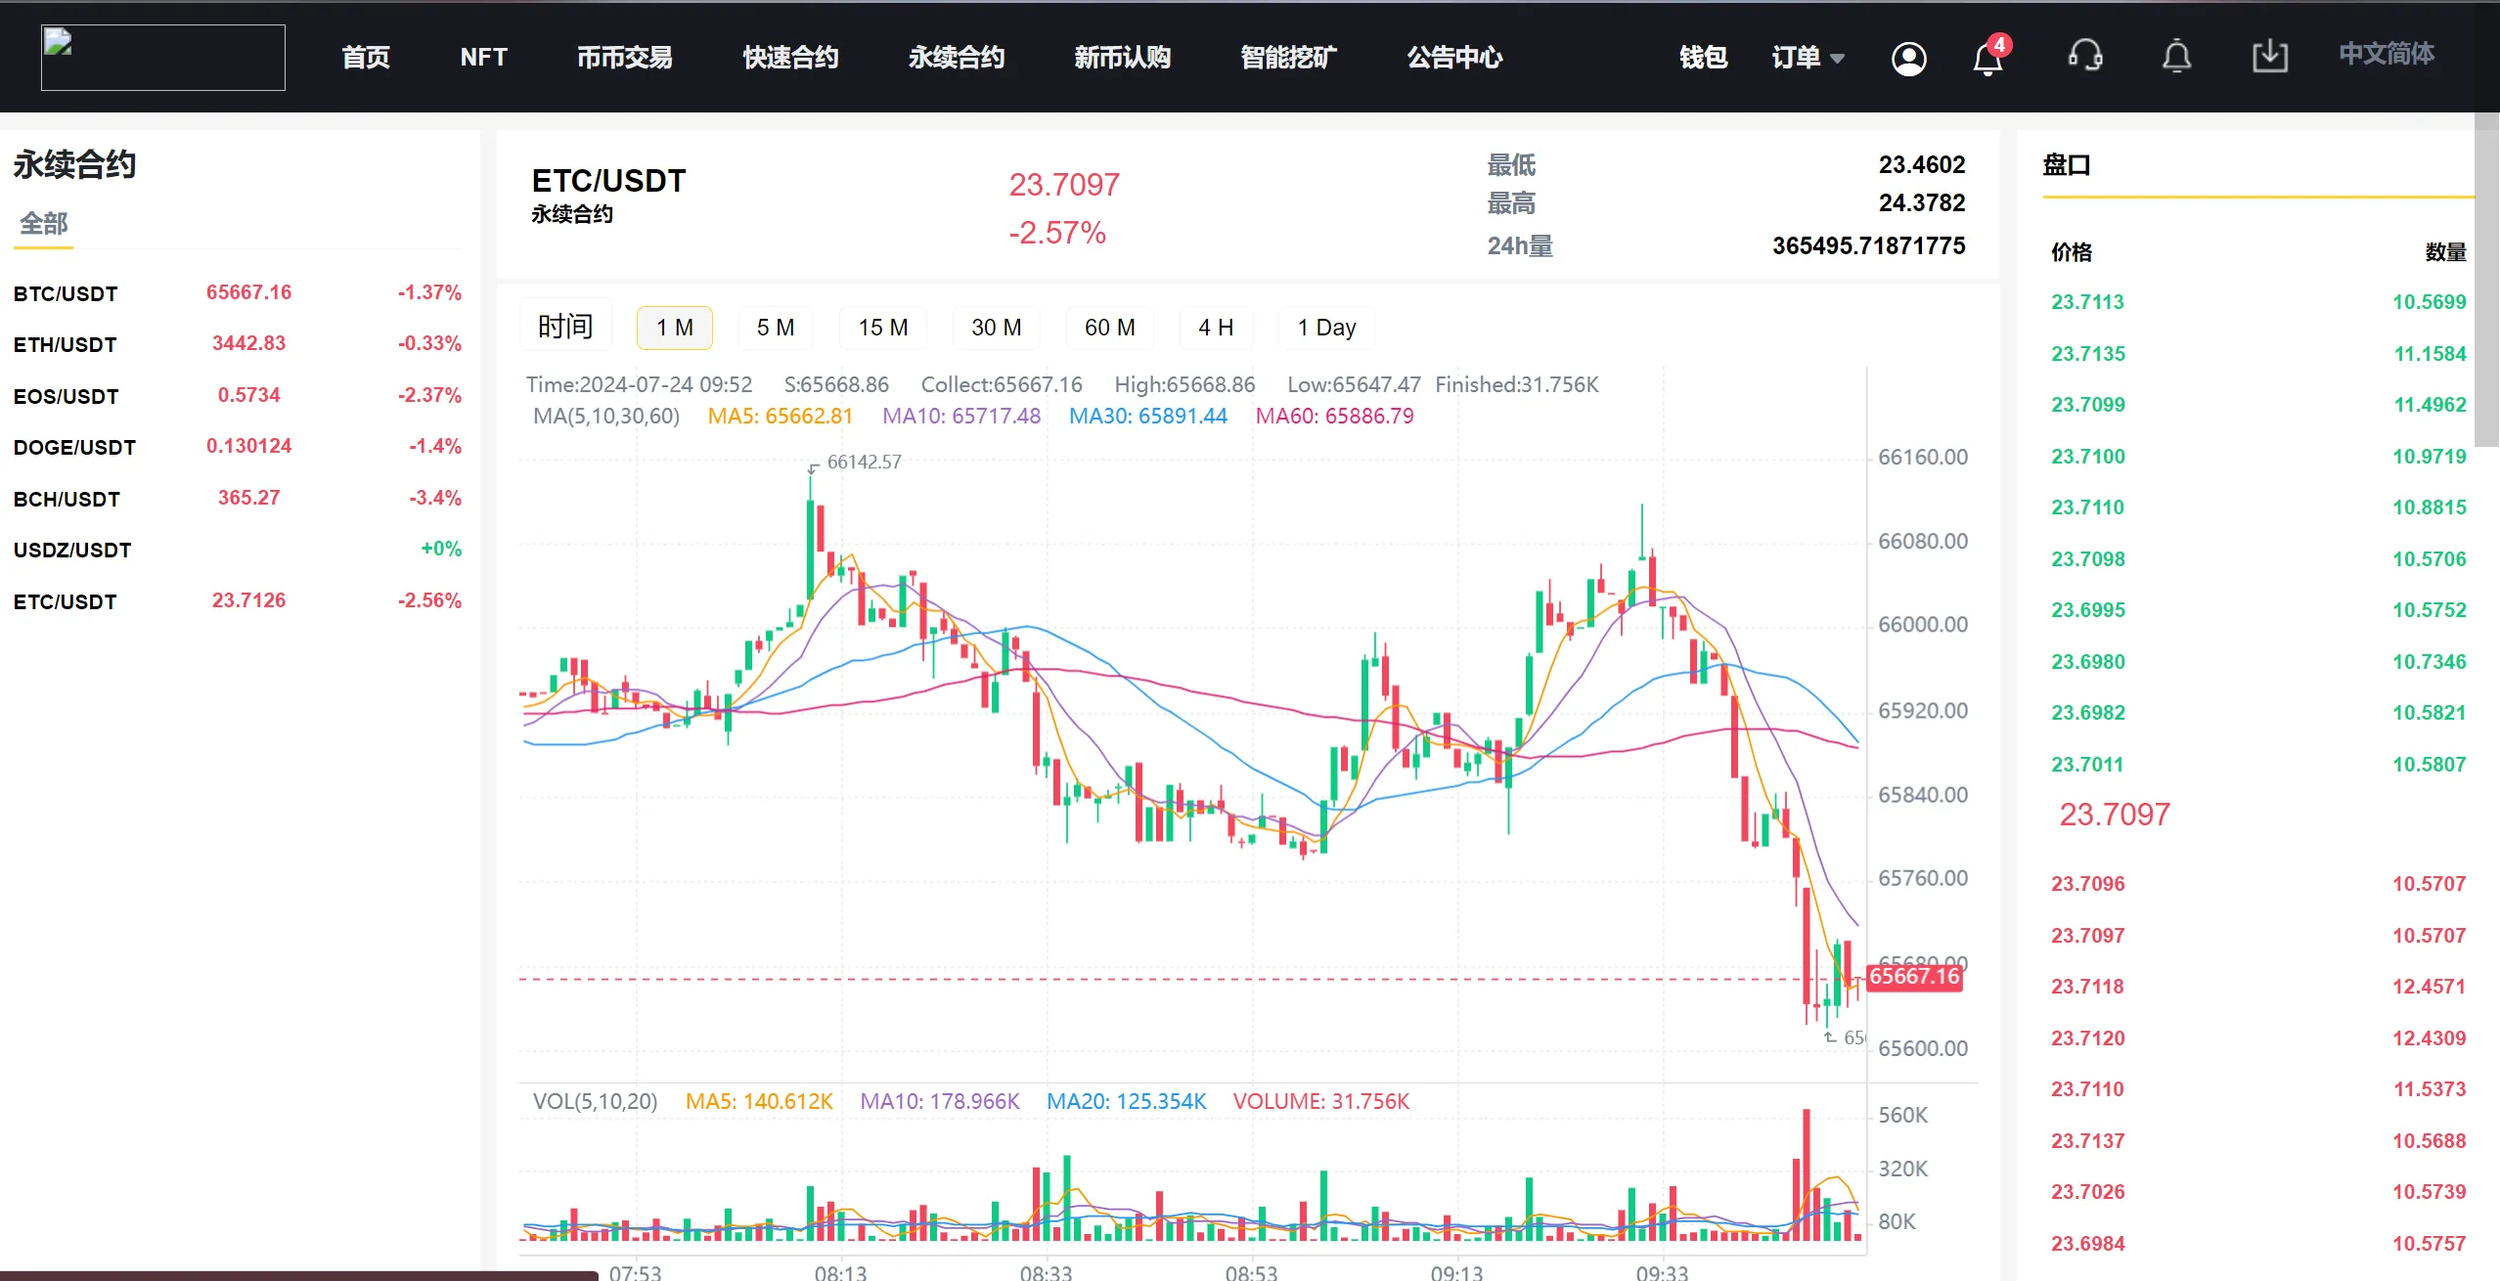The width and height of the screenshot is (2500, 1281).
Task: Click ask price 23.7135 in order book
Action: click(x=2087, y=354)
